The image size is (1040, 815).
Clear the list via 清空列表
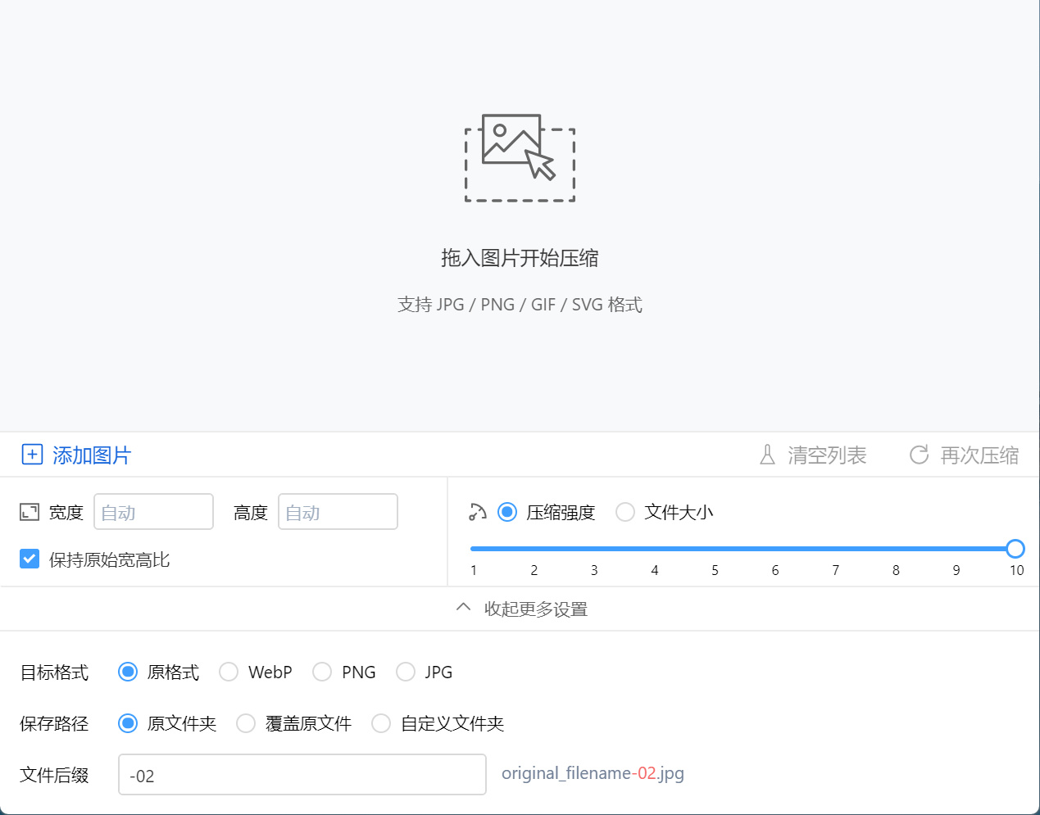pos(827,455)
